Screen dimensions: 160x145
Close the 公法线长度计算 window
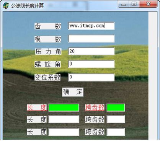(148, 4)
